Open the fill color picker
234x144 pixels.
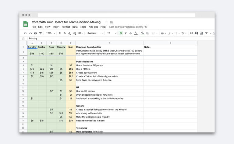pos(143,33)
